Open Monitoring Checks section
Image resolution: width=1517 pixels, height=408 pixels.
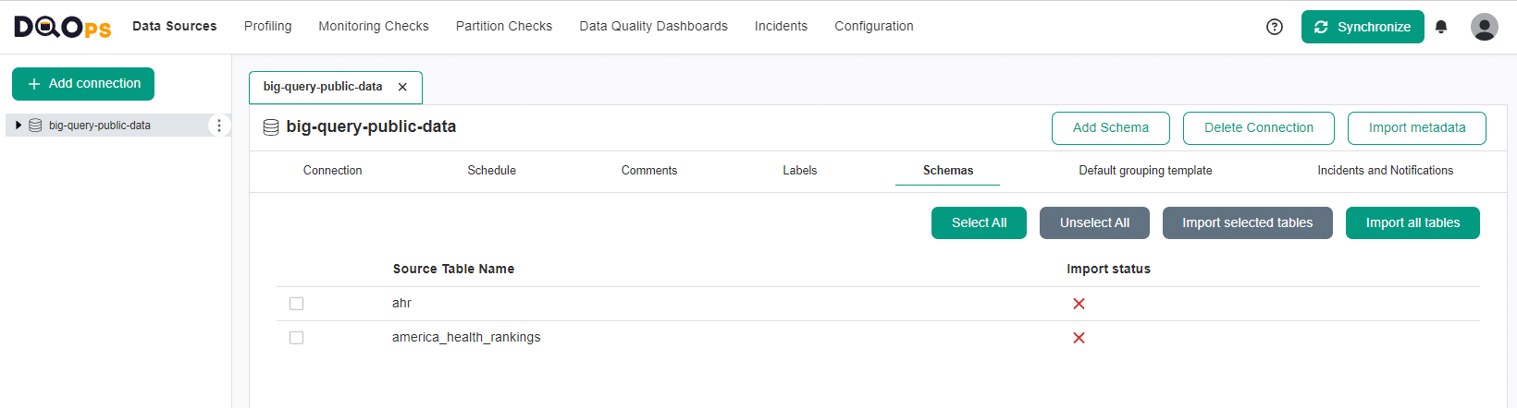[x=374, y=26]
